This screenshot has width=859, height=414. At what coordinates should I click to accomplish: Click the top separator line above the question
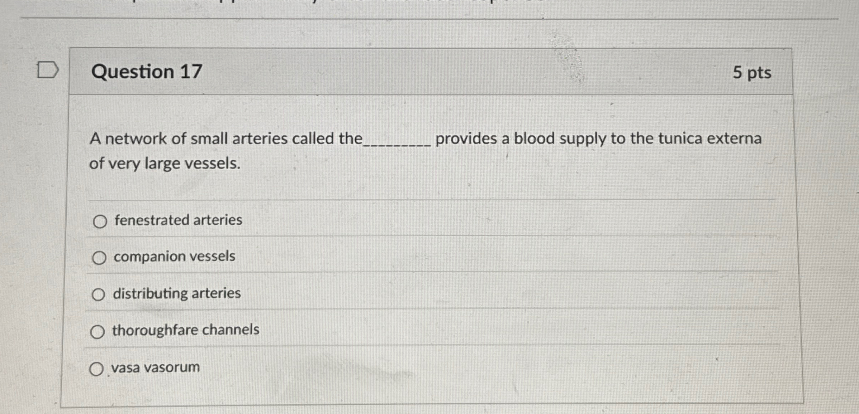(x=430, y=17)
